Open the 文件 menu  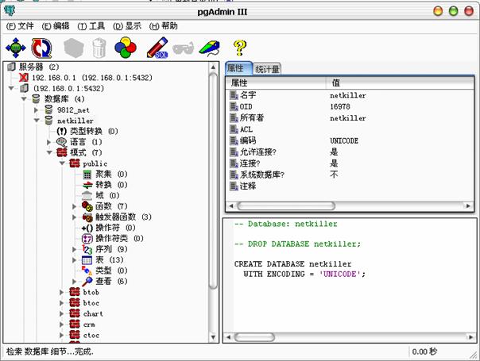click(20, 26)
